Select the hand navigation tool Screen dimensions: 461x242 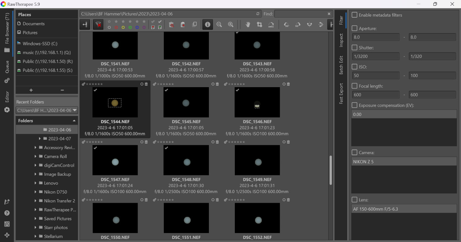pos(248,24)
